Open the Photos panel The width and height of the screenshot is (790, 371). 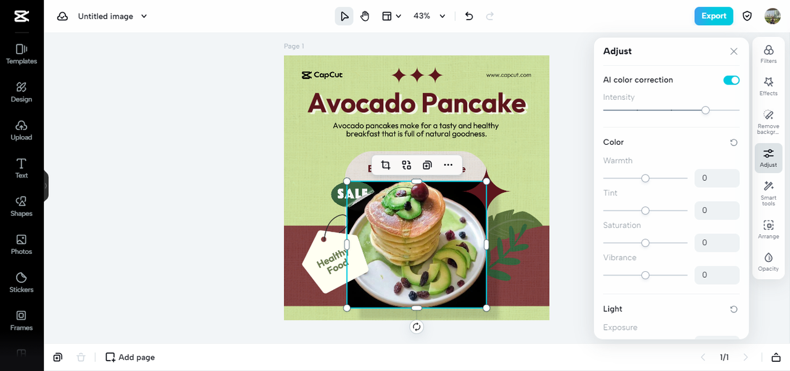pyautogui.click(x=22, y=245)
